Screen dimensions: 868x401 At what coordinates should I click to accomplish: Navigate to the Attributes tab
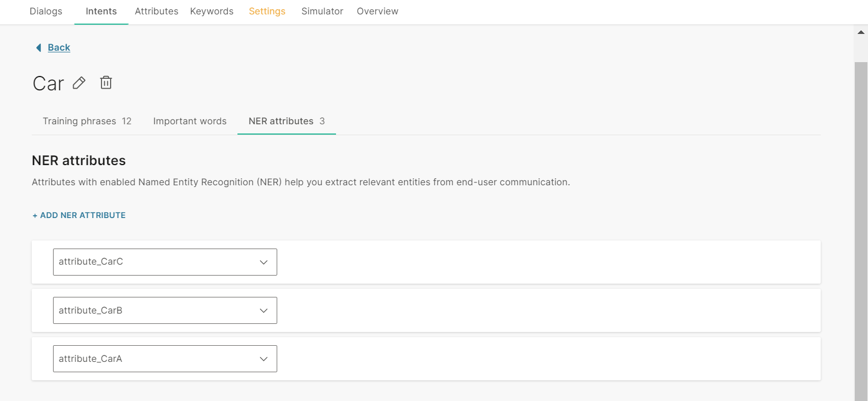coord(156,12)
